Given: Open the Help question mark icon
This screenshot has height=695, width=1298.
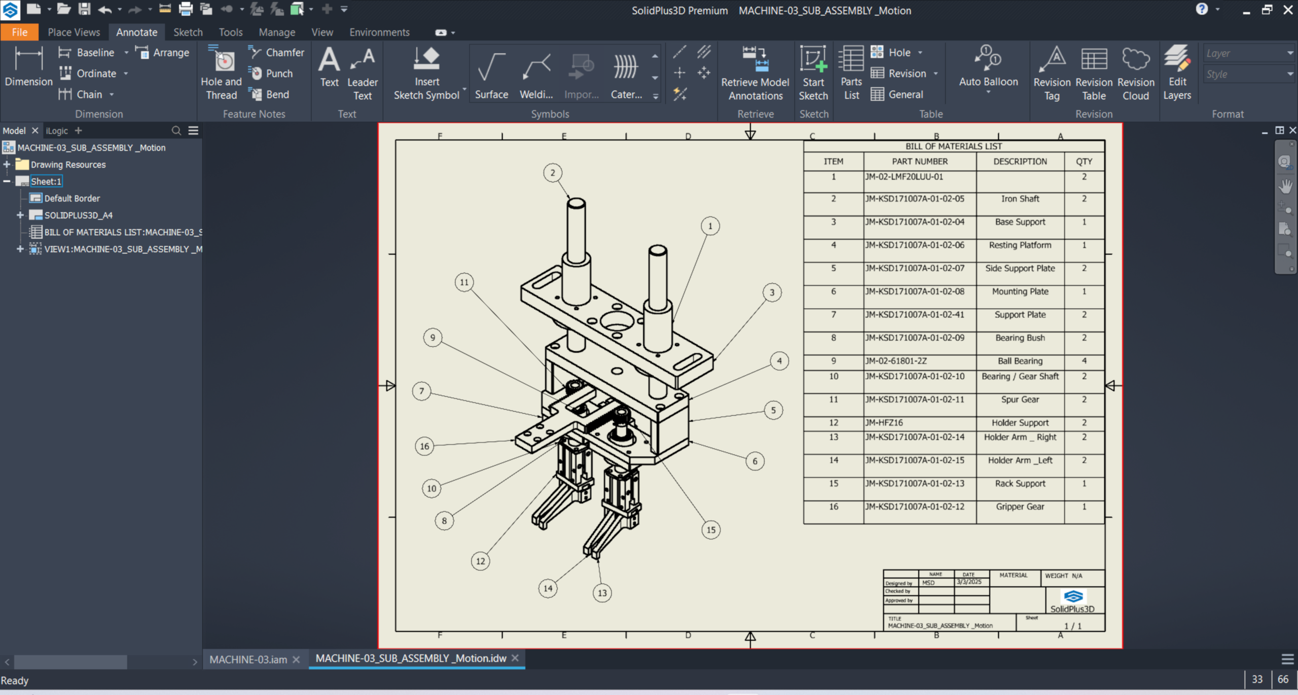Looking at the screenshot, I should tap(1202, 9).
